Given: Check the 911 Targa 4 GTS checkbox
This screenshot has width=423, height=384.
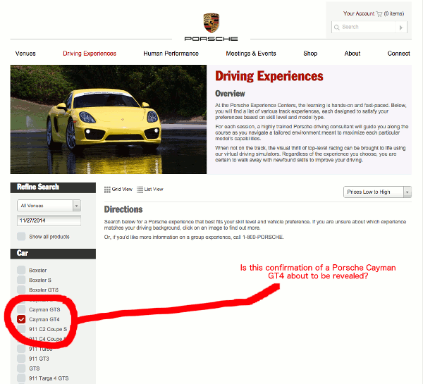Looking at the screenshot, I should coord(21,378).
